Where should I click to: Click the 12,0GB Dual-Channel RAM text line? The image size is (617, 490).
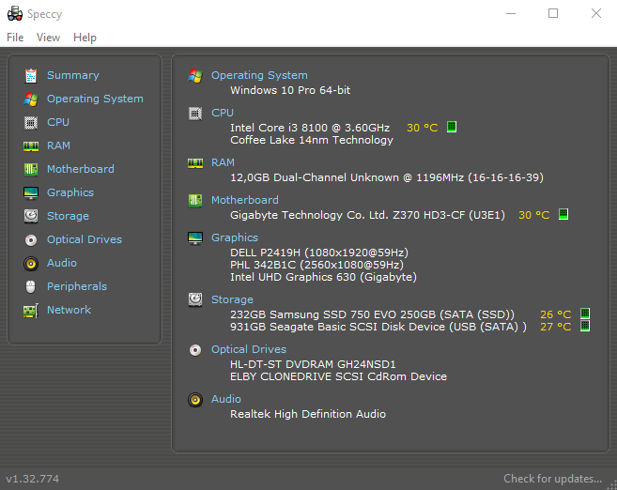(x=387, y=177)
